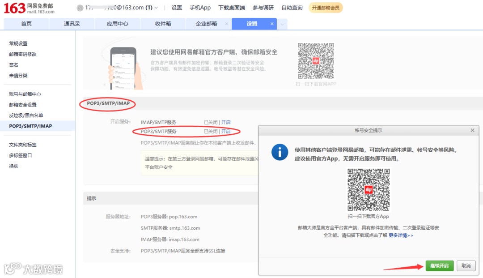Switch to the 通讯录 tab
Image resolution: width=483 pixels, height=278 pixels.
[72, 24]
